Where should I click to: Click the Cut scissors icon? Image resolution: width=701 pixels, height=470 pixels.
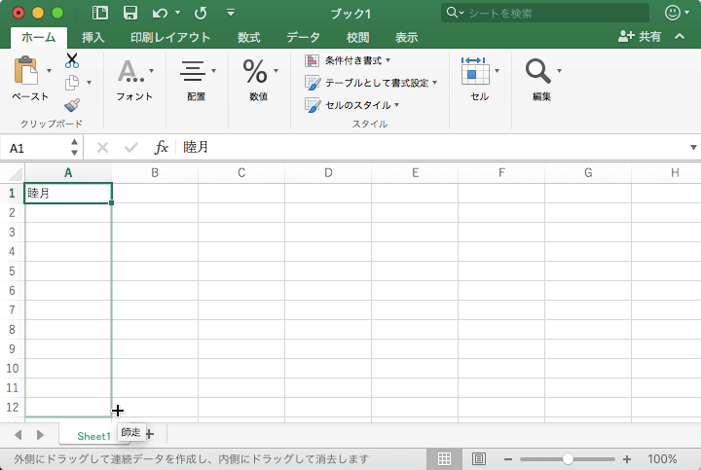click(71, 60)
